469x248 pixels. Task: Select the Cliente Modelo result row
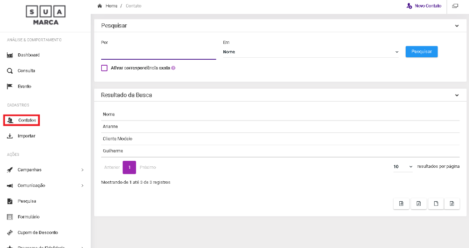[x=118, y=139]
